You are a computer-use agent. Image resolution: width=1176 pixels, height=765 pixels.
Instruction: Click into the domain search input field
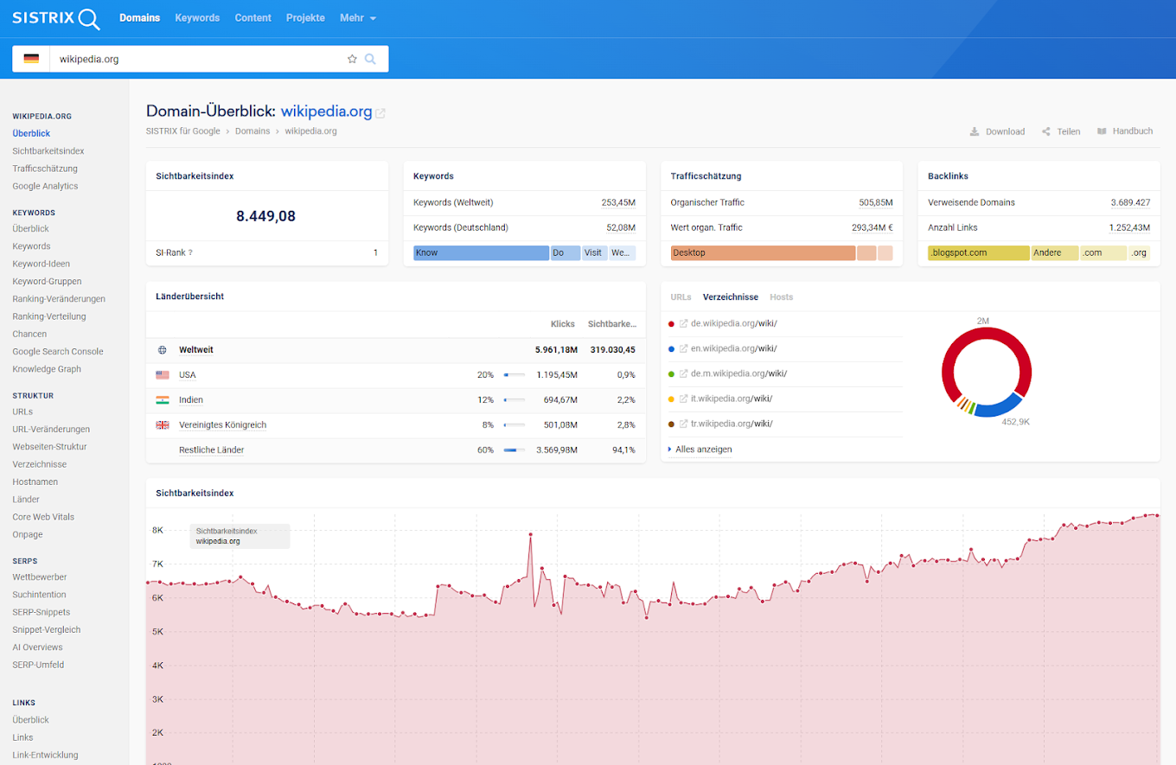[199, 59]
